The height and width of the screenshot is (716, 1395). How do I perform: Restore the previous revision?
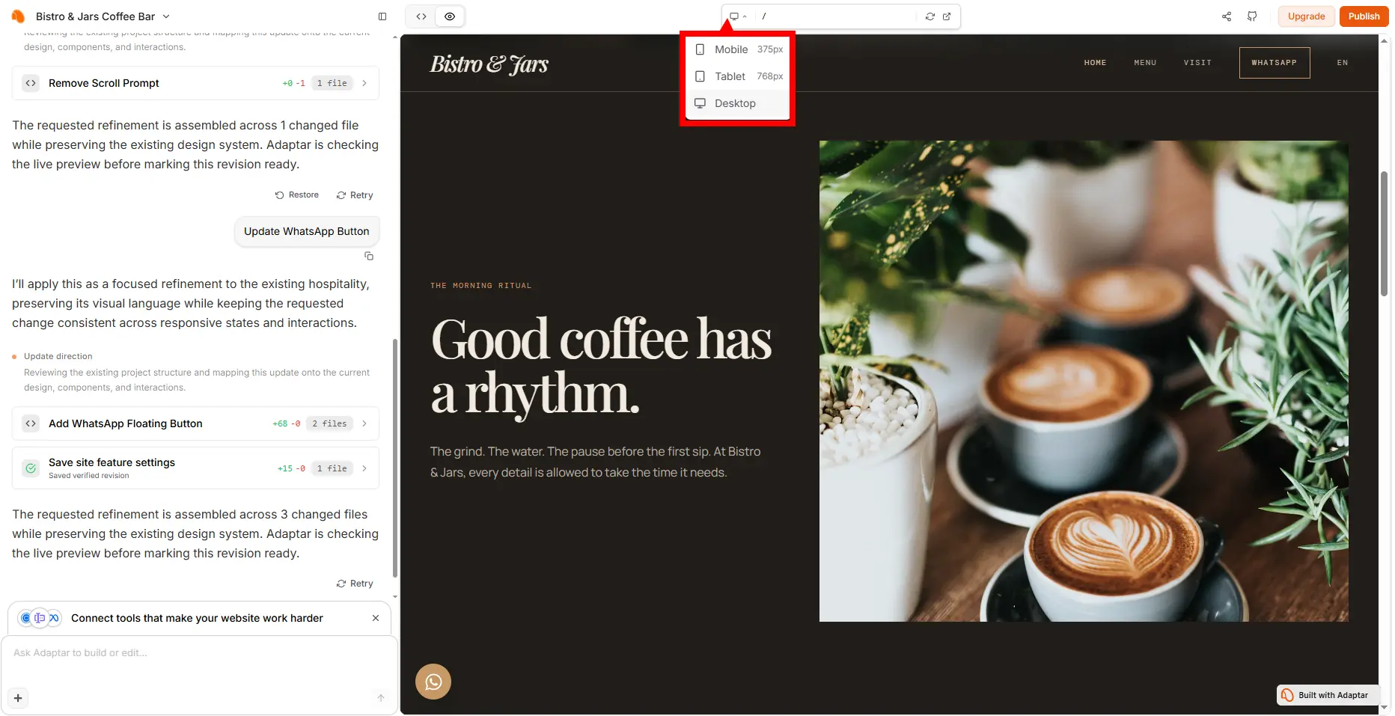pyautogui.click(x=297, y=195)
